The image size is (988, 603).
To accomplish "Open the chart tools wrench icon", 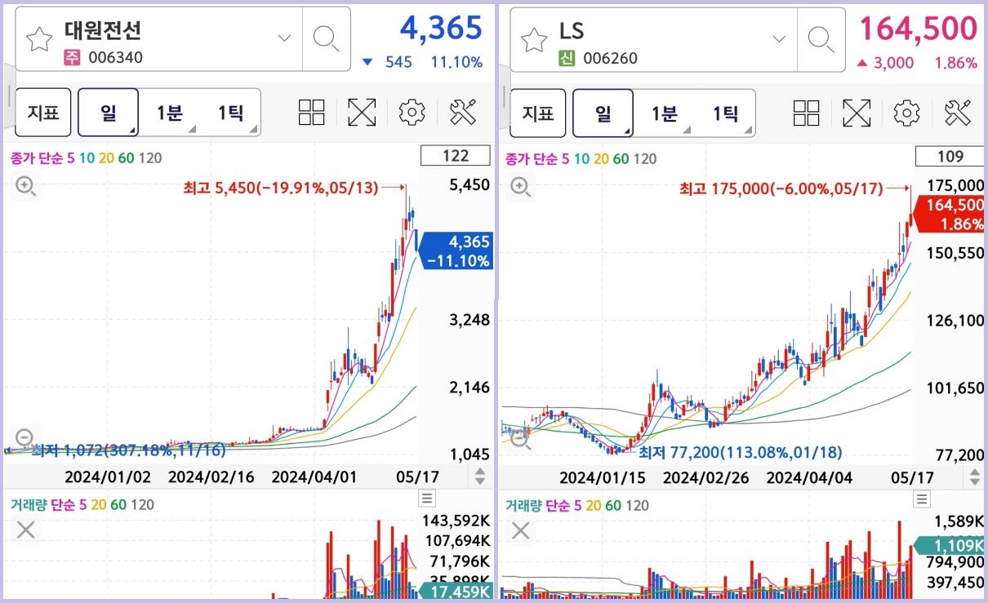I will tap(463, 112).
